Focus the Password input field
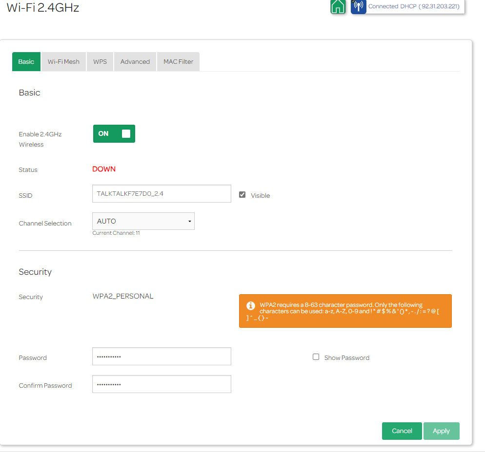 (162, 357)
